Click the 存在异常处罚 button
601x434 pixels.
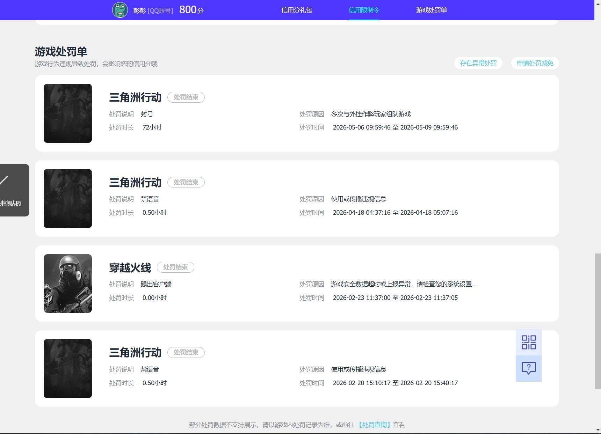point(478,63)
